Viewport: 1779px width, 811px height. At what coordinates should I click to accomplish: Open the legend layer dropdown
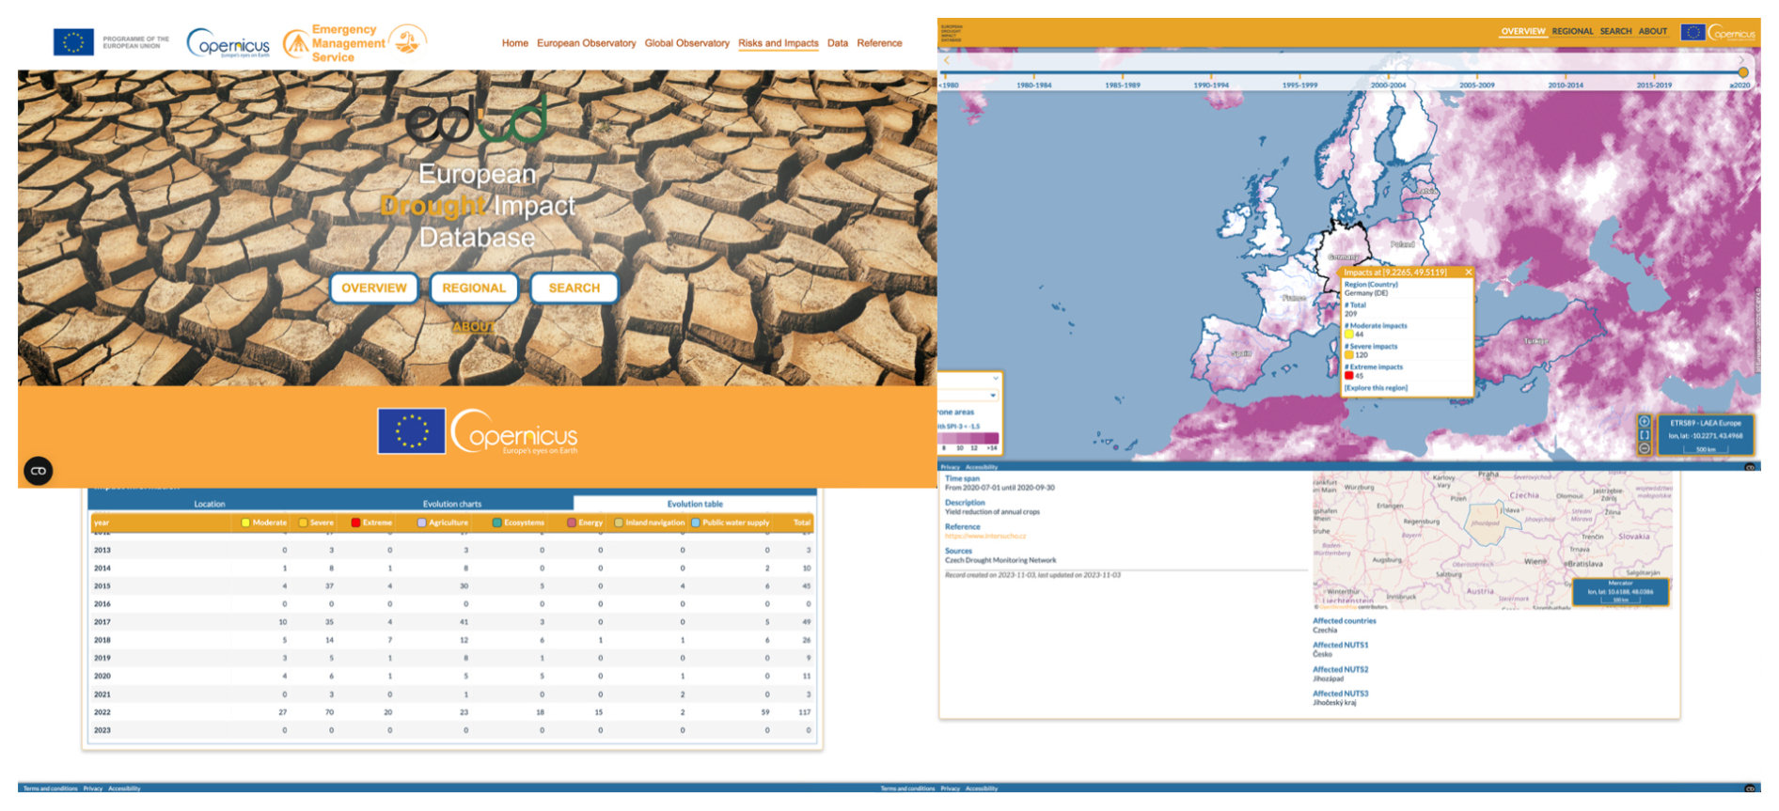[x=992, y=396]
